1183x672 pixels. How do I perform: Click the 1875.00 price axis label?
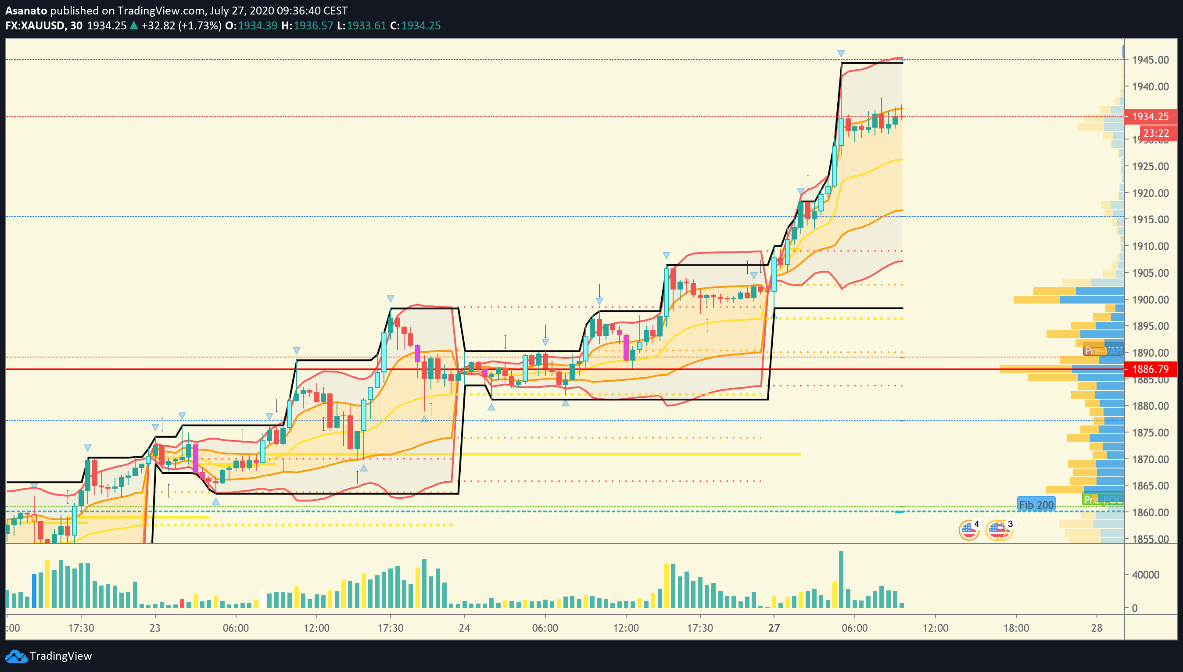tap(1150, 433)
